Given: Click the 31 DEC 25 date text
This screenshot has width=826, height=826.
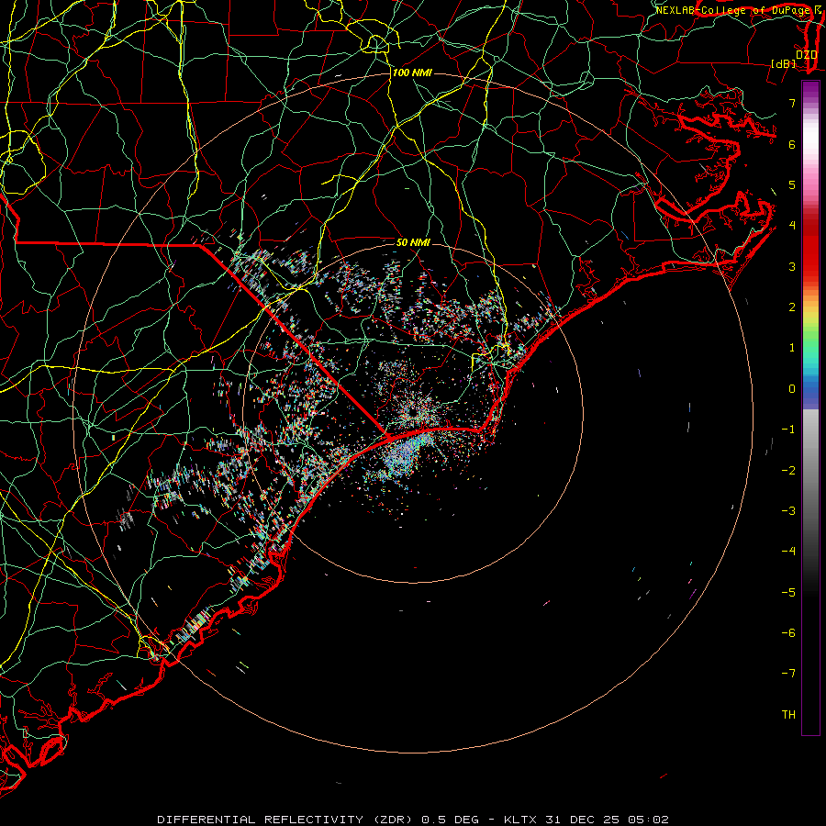Looking at the screenshot, I should [582, 820].
